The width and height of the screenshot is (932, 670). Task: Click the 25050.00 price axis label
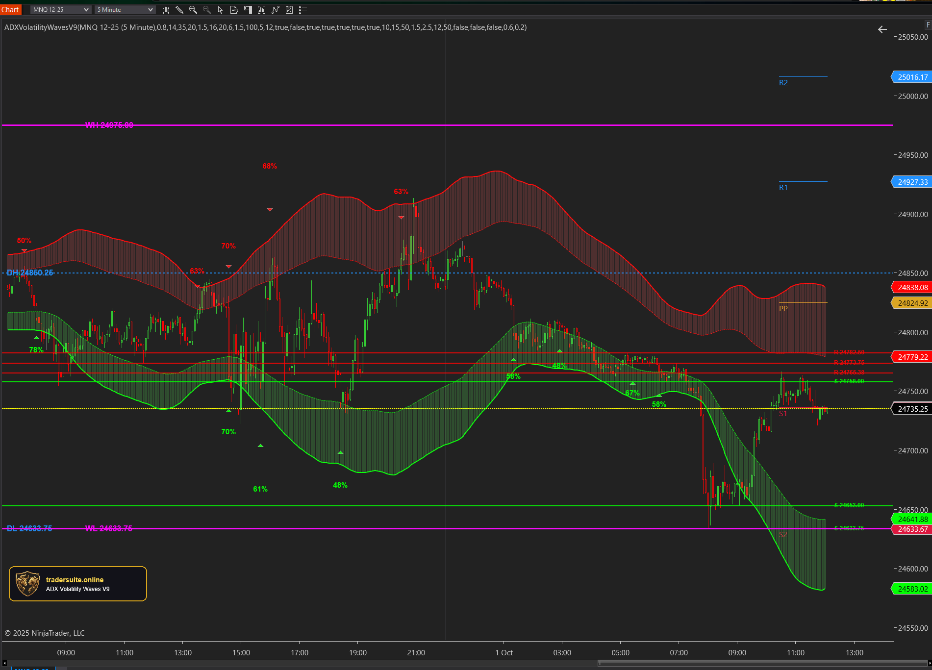[x=913, y=37]
